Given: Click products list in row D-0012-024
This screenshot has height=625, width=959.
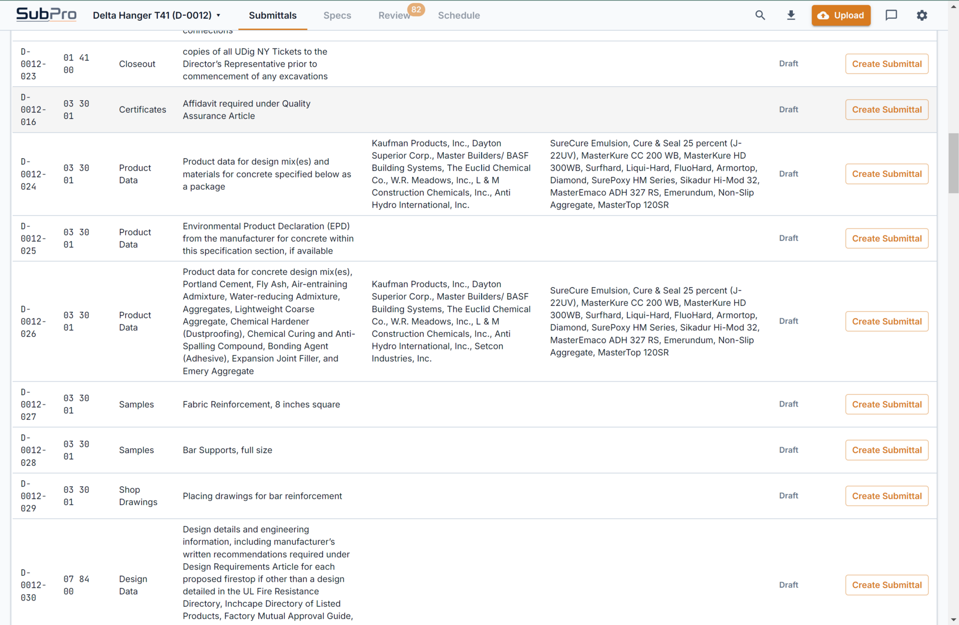Looking at the screenshot, I should (x=655, y=174).
